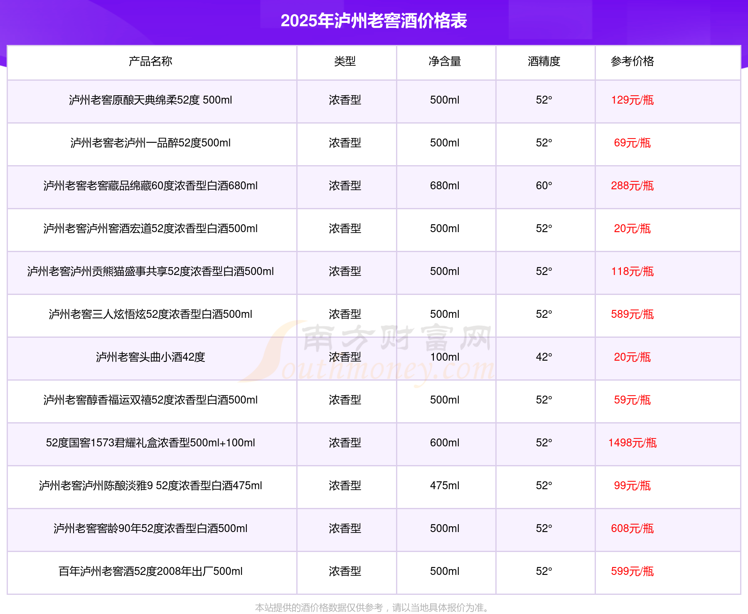Click the price "1498元/瓶"
This screenshot has height=614, width=748.
tap(632, 443)
